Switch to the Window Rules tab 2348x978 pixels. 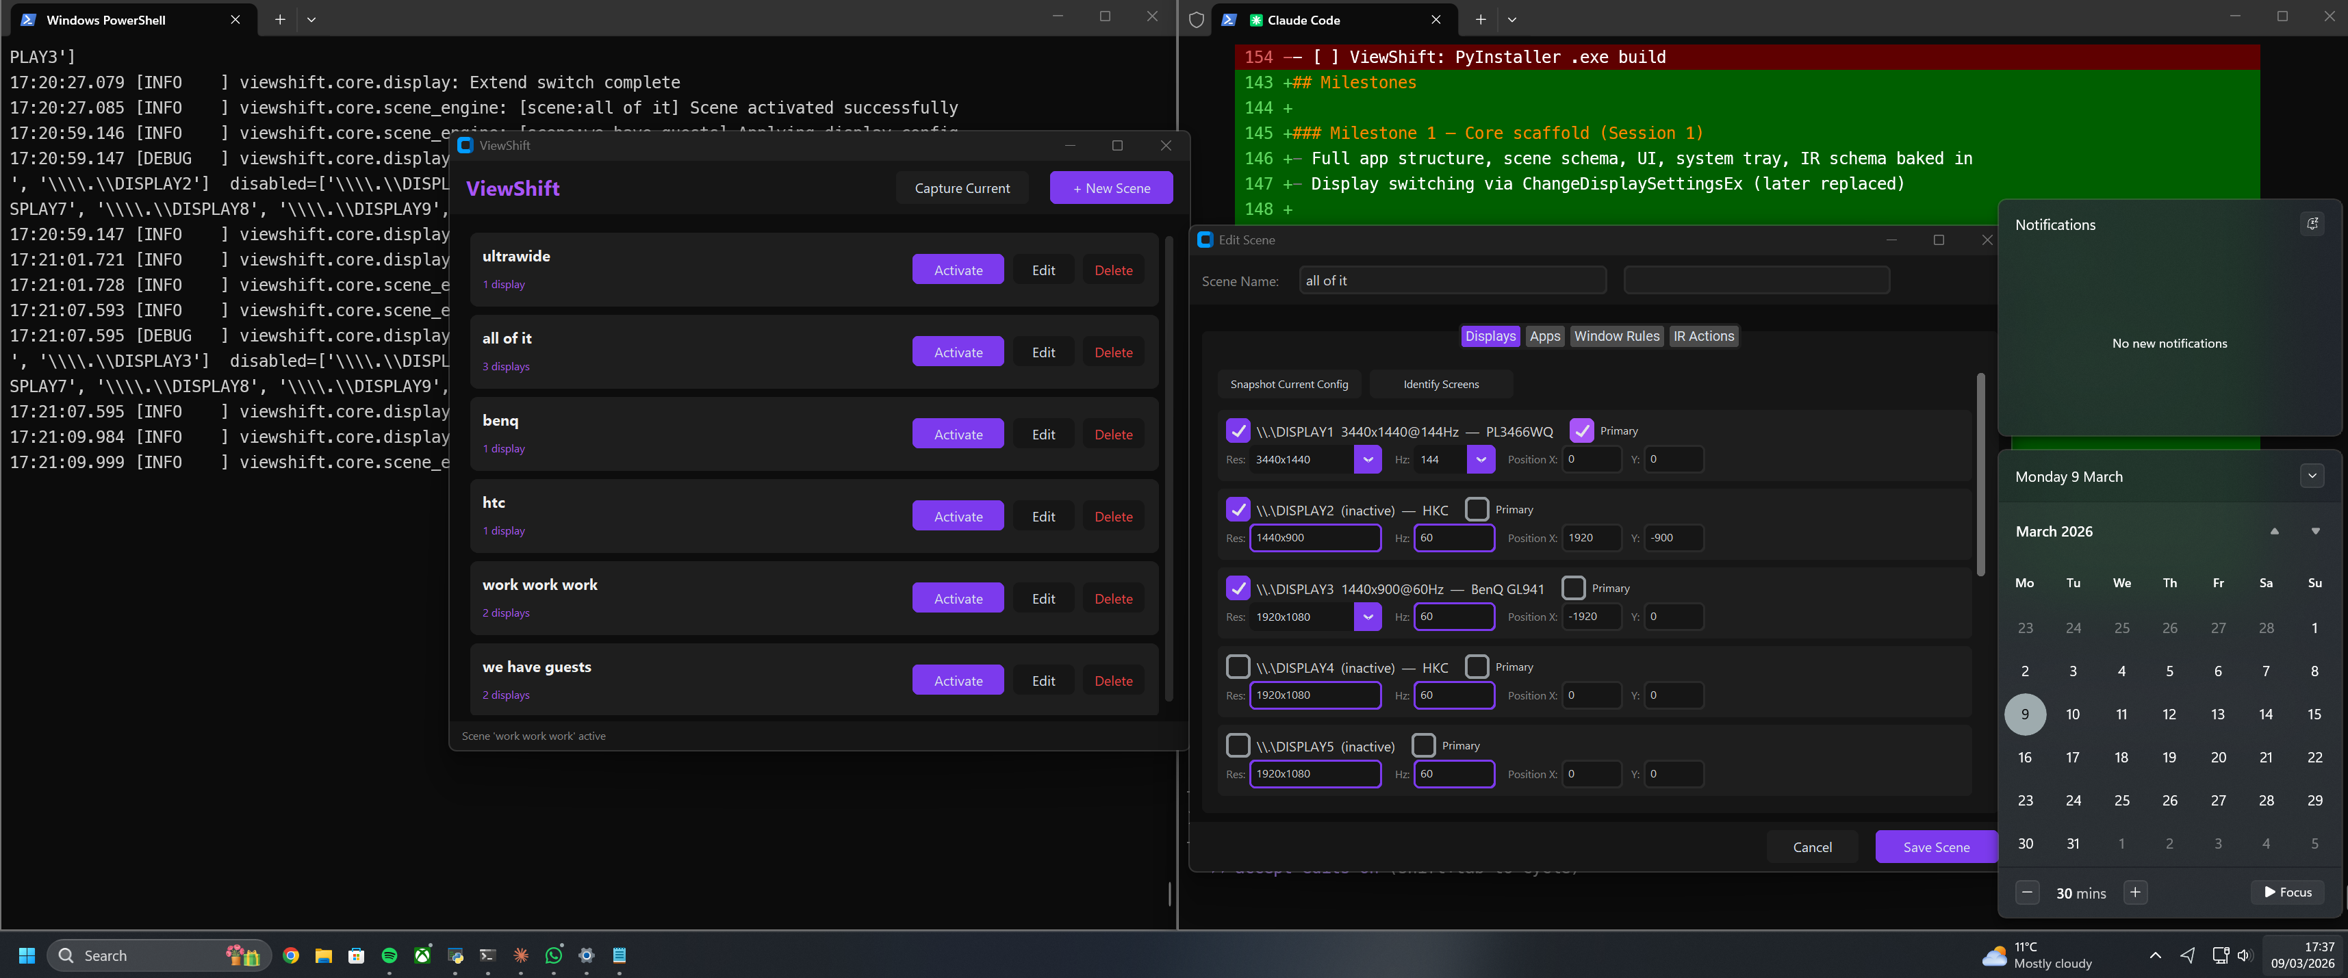[x=1616, y=336]
